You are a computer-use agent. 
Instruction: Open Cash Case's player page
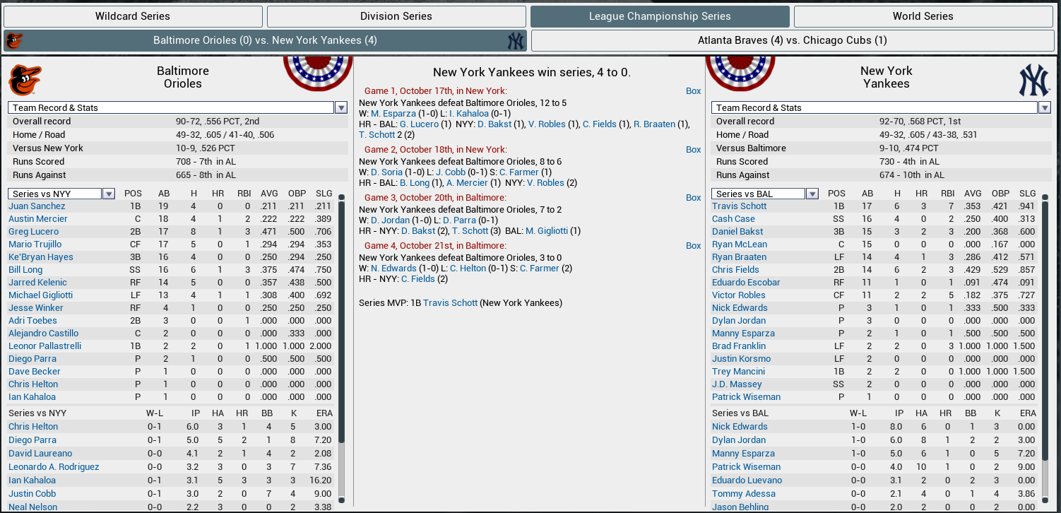[x=733, y=219]
